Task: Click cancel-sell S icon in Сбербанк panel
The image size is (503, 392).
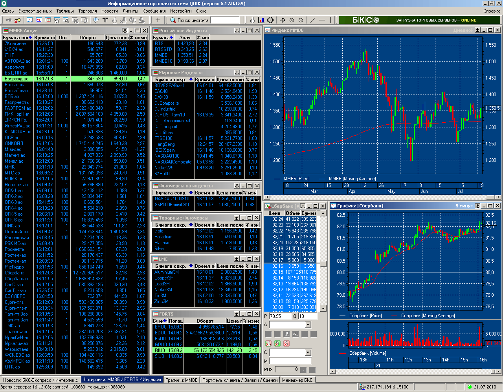Action: pos(286,343)
